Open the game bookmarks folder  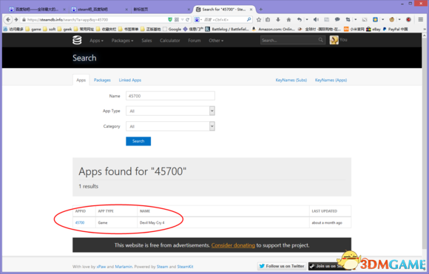pos(33,29)
